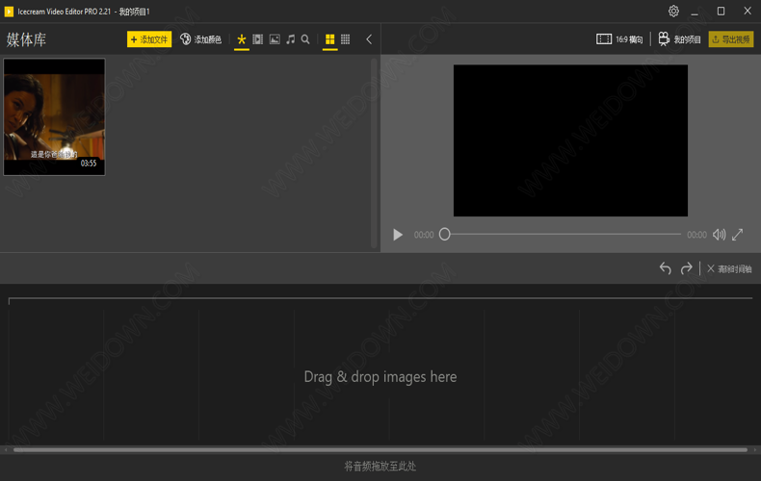Filter media library by video files

(258, 39)
